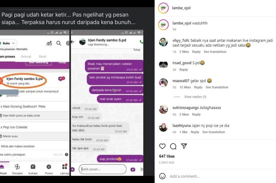
Task: Open vhyy_7ofc commenter avatar
Action: click(x=163, y=42)
